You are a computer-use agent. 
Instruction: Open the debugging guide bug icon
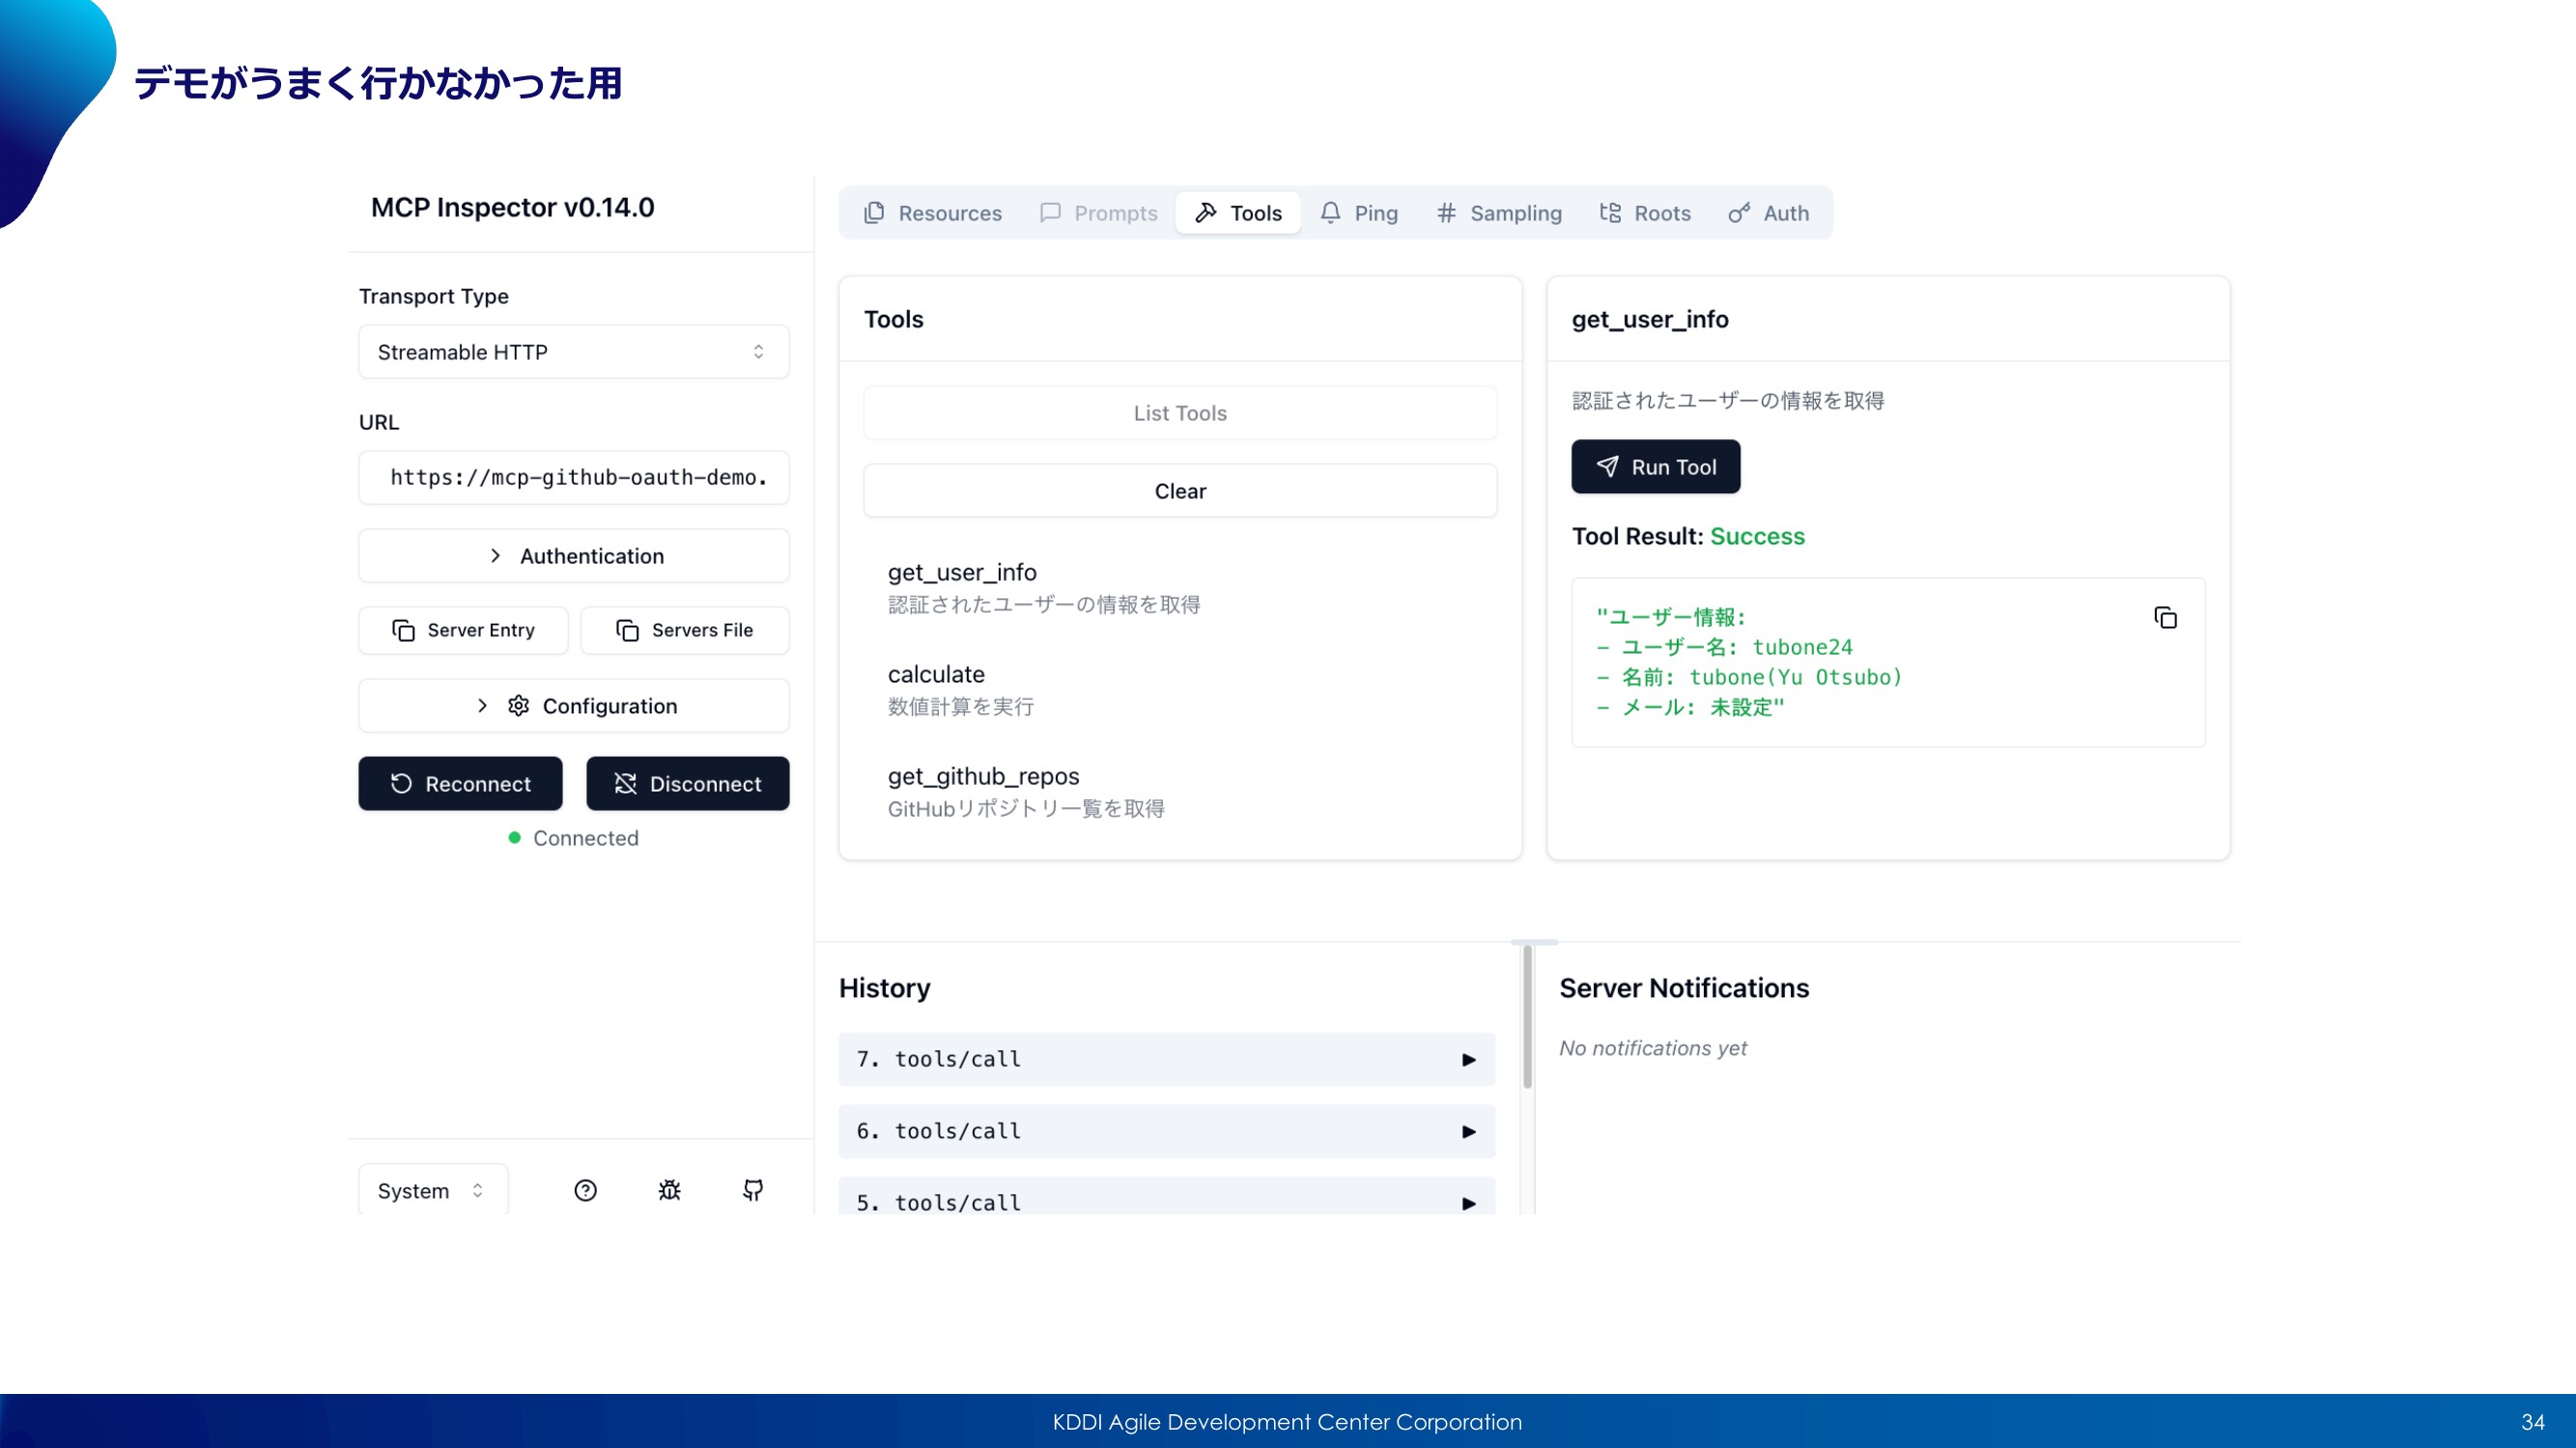click(x=670, y=1190)
